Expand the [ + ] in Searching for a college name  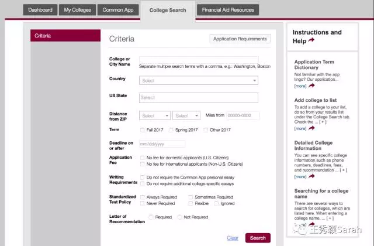(330, 218)
